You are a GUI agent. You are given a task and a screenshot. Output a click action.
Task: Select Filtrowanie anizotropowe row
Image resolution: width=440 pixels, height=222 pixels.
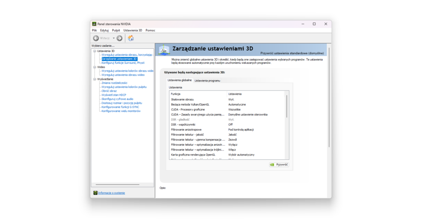pos(228,129)
